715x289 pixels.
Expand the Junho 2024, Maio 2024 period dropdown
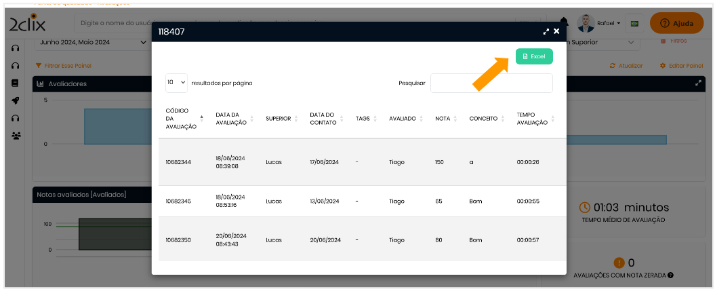tap(91, 42)
